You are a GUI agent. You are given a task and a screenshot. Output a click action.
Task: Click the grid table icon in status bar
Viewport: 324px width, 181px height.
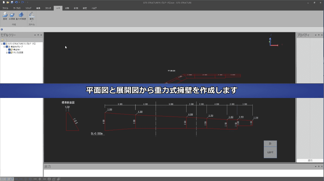click(49, 179)
